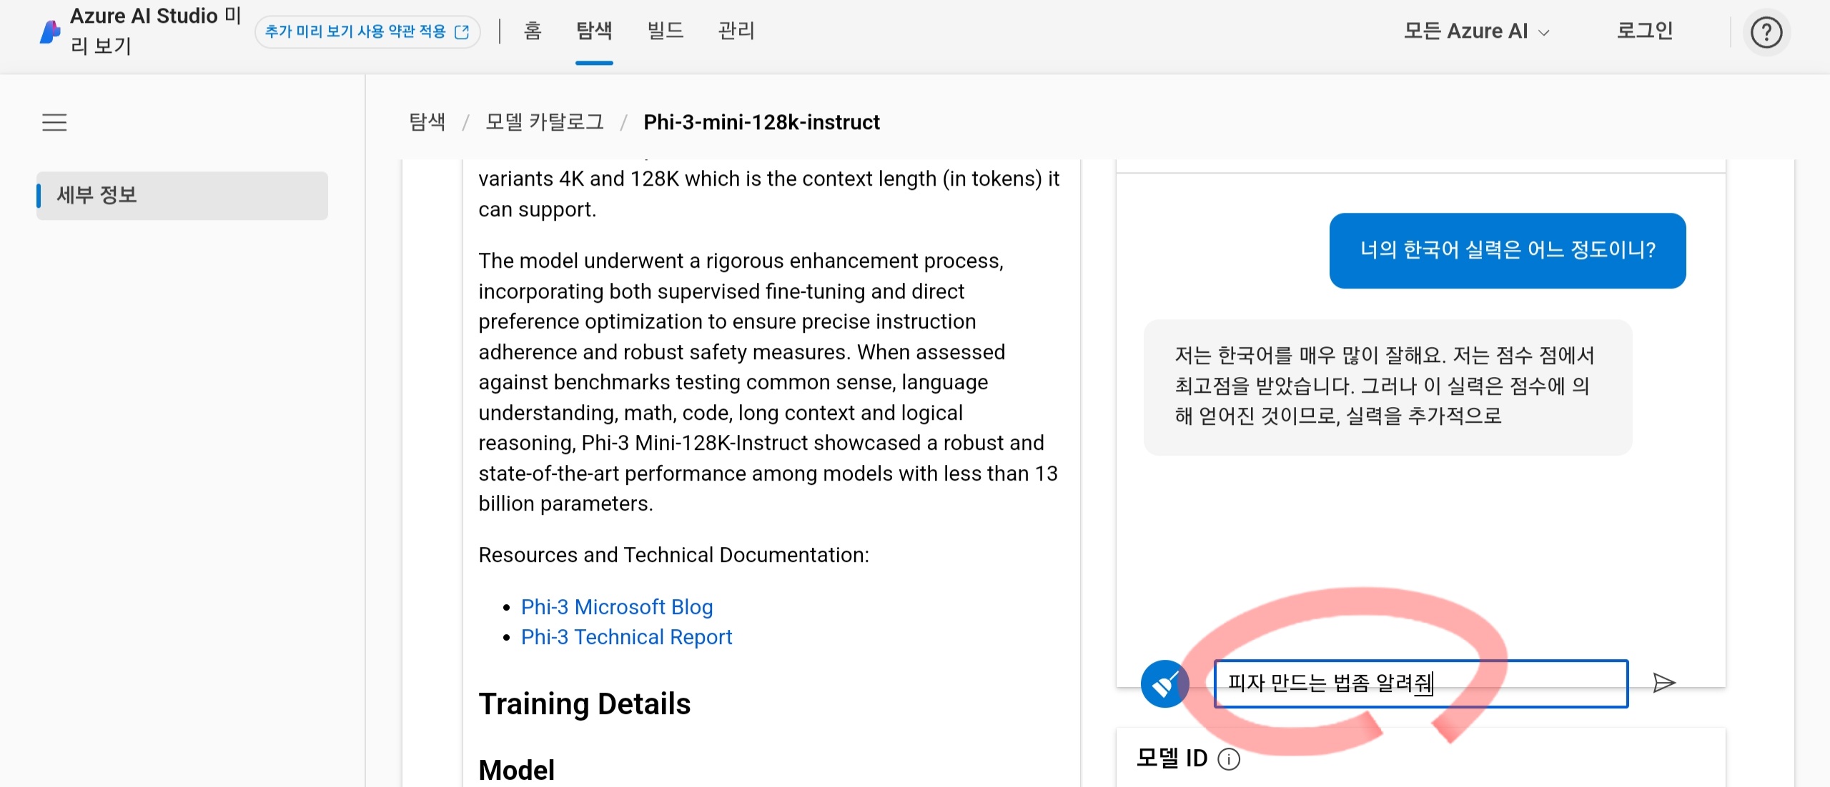Open the 홈 tab
The height and width of the screenshot is (787, 1830).
tap(533, 31)
